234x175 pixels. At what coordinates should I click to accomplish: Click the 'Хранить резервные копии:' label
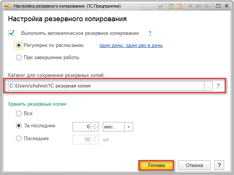38,104
